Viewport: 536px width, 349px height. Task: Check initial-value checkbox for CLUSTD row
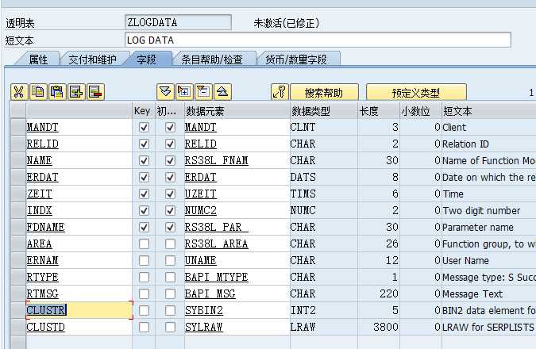[170, 327]
